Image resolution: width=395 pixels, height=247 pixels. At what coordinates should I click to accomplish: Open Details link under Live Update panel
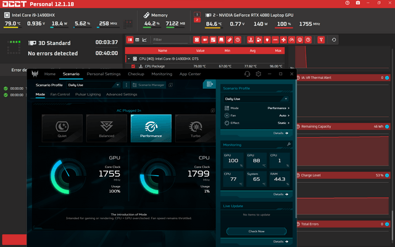[280, 241]
